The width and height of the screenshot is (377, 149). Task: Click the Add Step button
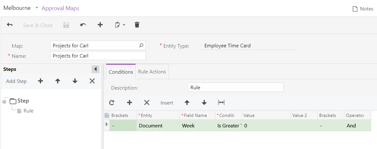(16, 81)
